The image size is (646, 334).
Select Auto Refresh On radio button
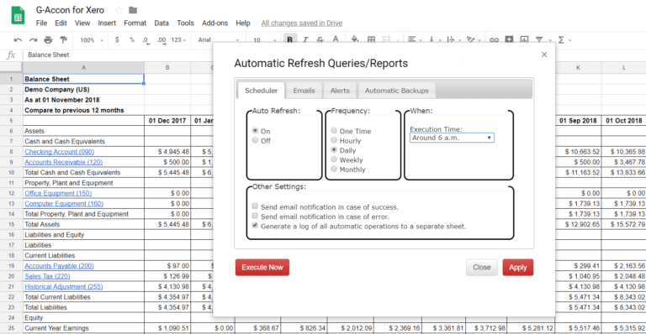point(255,131)
